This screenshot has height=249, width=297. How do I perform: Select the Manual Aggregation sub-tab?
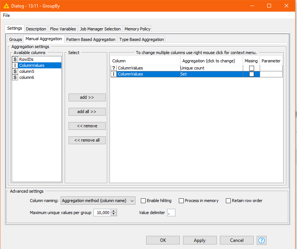pyautogui.click(x=44, y=39)
